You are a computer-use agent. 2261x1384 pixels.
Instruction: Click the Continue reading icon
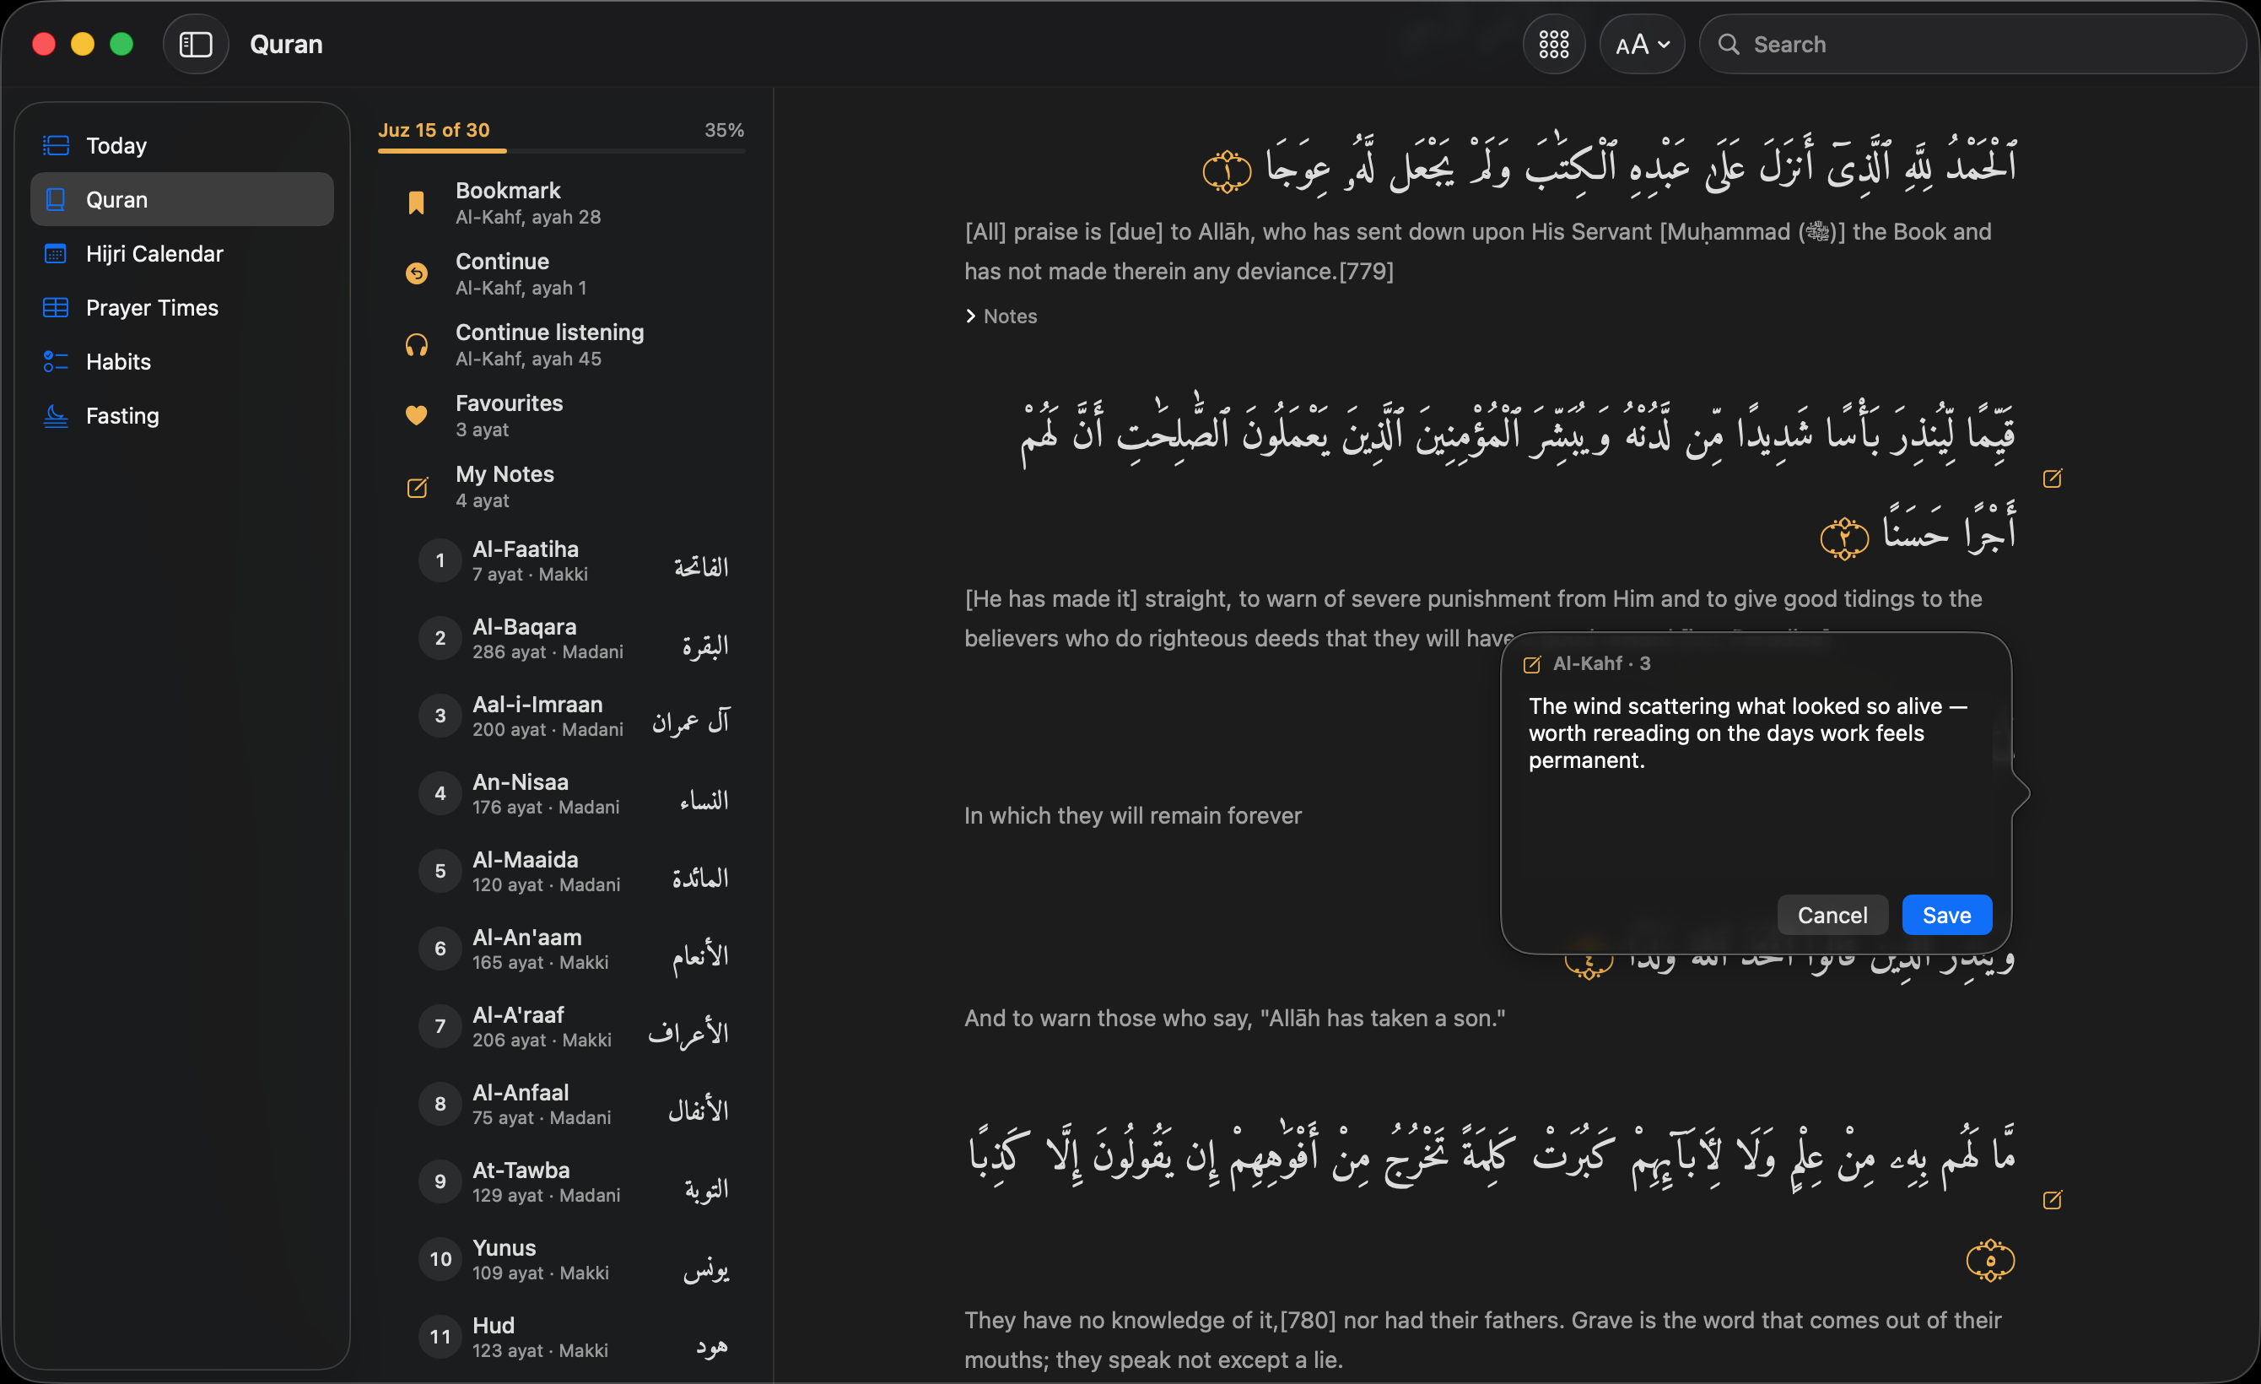click(417, 273)
